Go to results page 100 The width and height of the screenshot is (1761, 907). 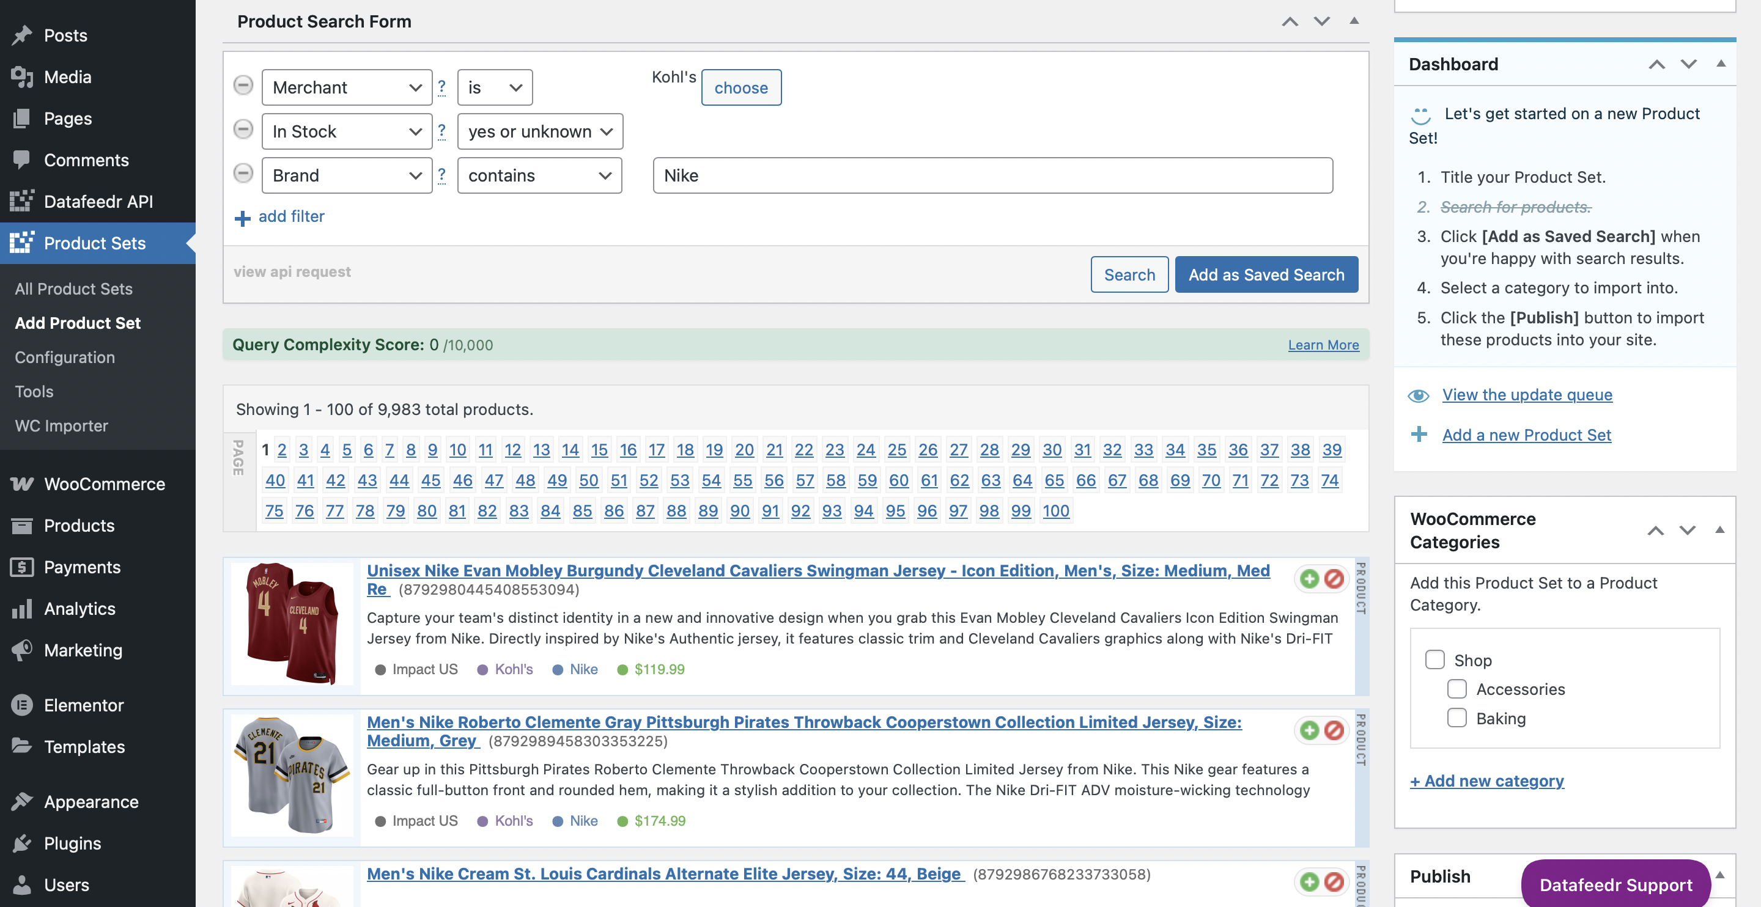pos(1055,510)
